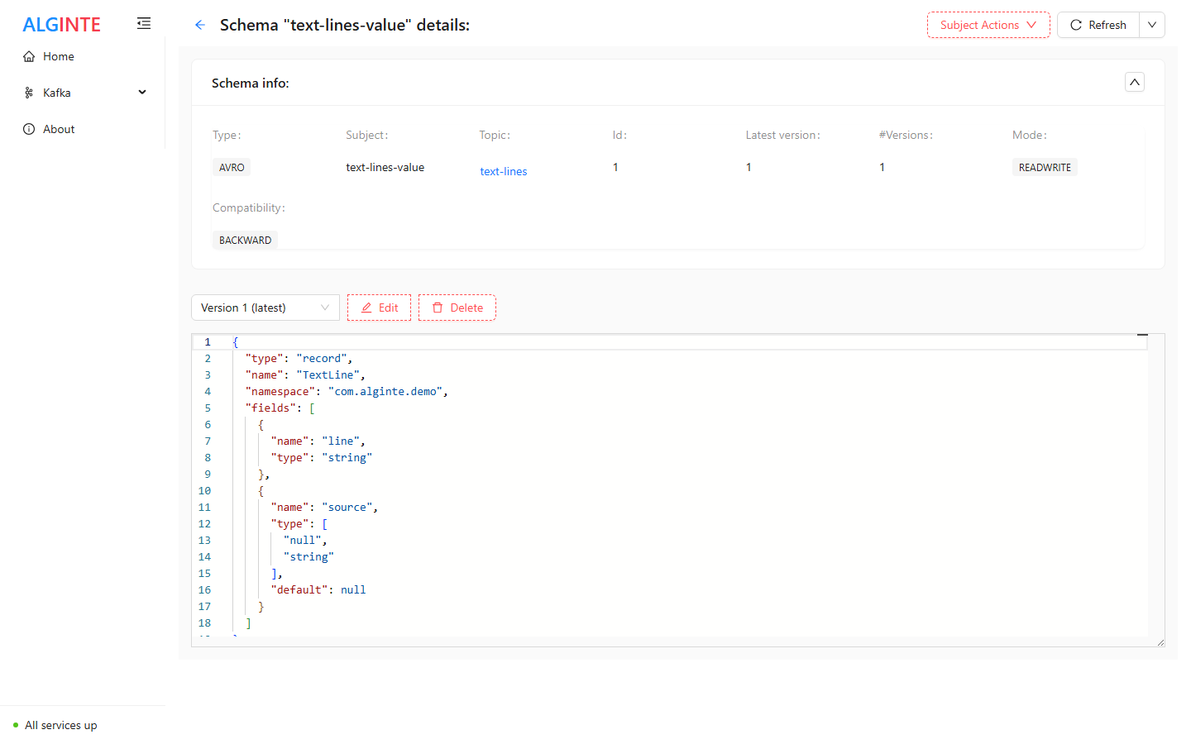Open the text-lines topic link
Viewport: 1191px width, 744px height.
(504, 171)
